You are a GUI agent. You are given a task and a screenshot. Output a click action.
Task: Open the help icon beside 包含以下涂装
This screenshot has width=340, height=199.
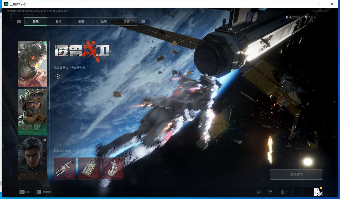(75, 151)
